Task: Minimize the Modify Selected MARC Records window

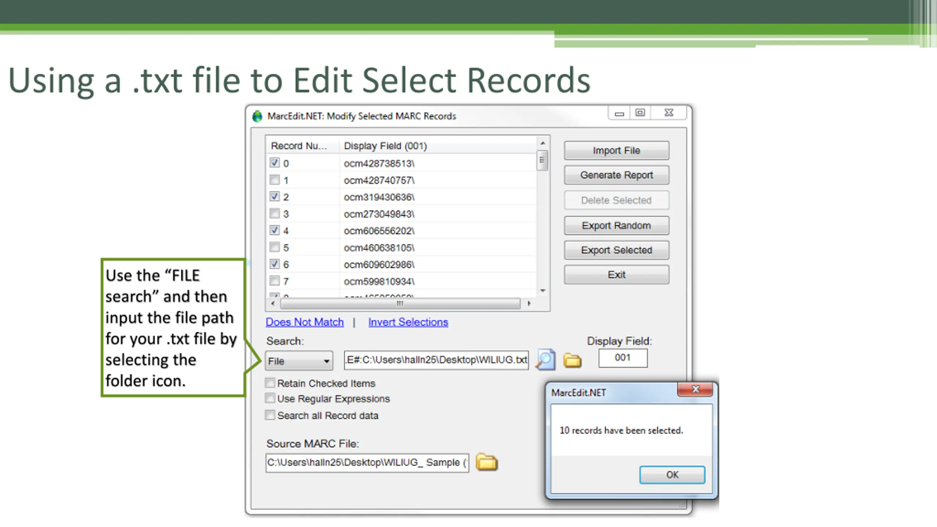Action: click(x=619, y=113)
